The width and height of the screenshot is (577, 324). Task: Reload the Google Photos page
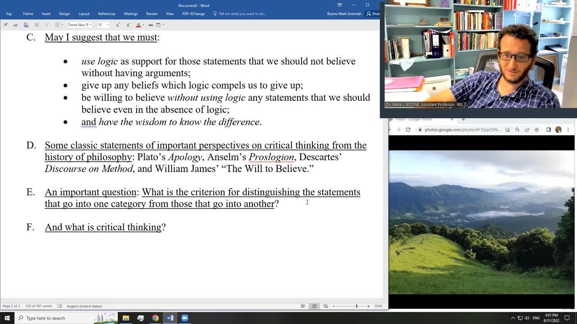point(408,130)
